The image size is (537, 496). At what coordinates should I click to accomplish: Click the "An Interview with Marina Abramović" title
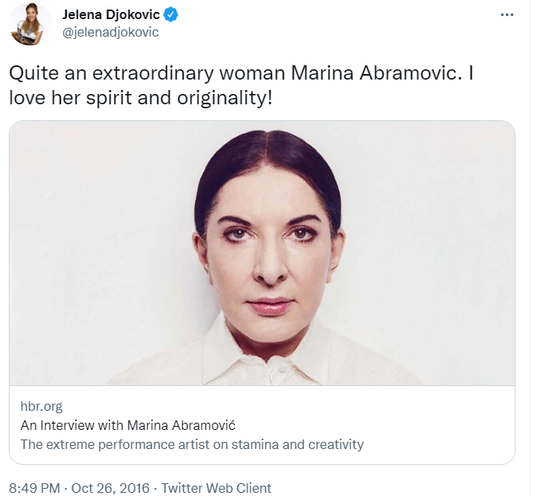(128, 425)
